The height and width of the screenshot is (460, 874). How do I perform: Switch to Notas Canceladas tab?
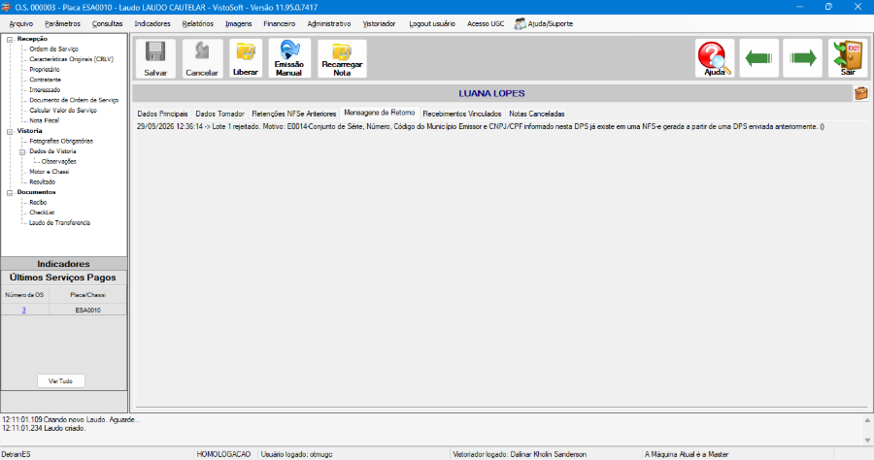pos(537,114)
